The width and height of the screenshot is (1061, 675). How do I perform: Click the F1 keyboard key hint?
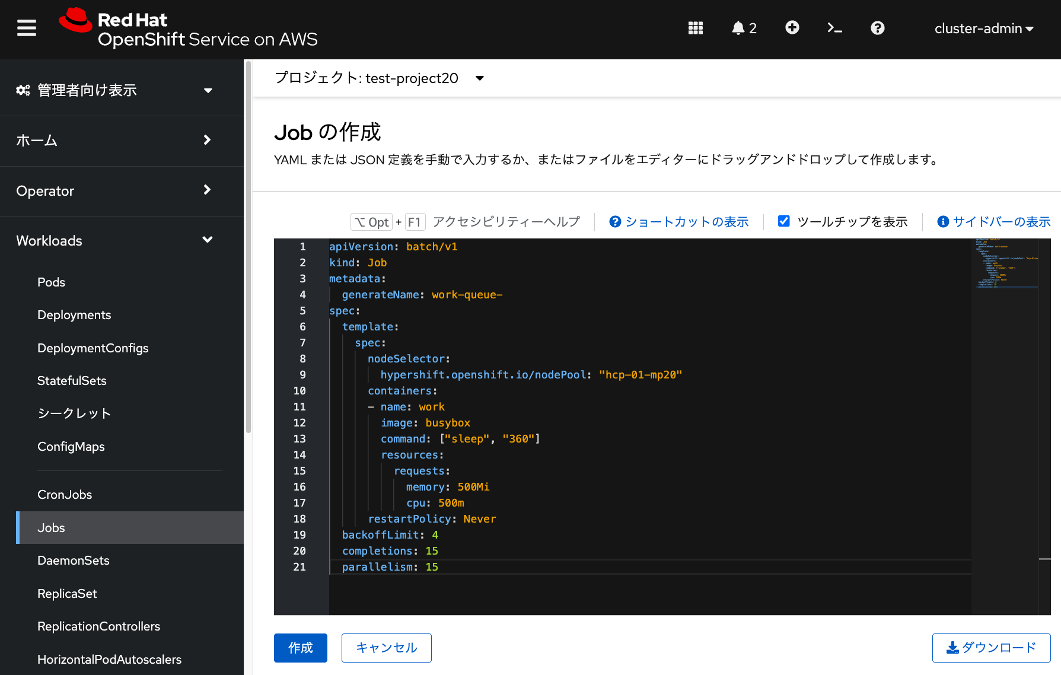tap(415, 222)
